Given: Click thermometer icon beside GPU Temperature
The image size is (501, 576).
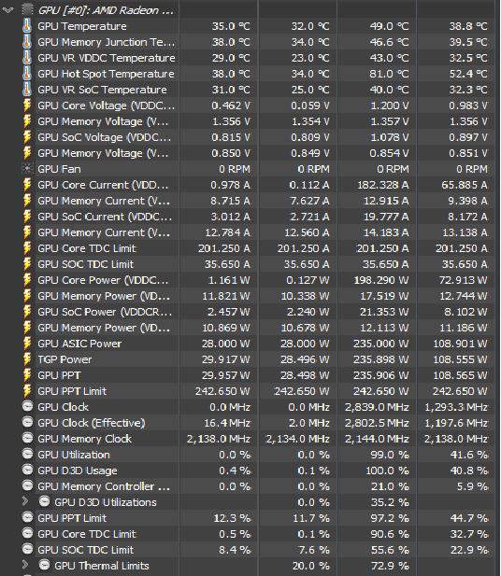Looking at the screenshot, I should pyautogui.click(x=27, y=26).
